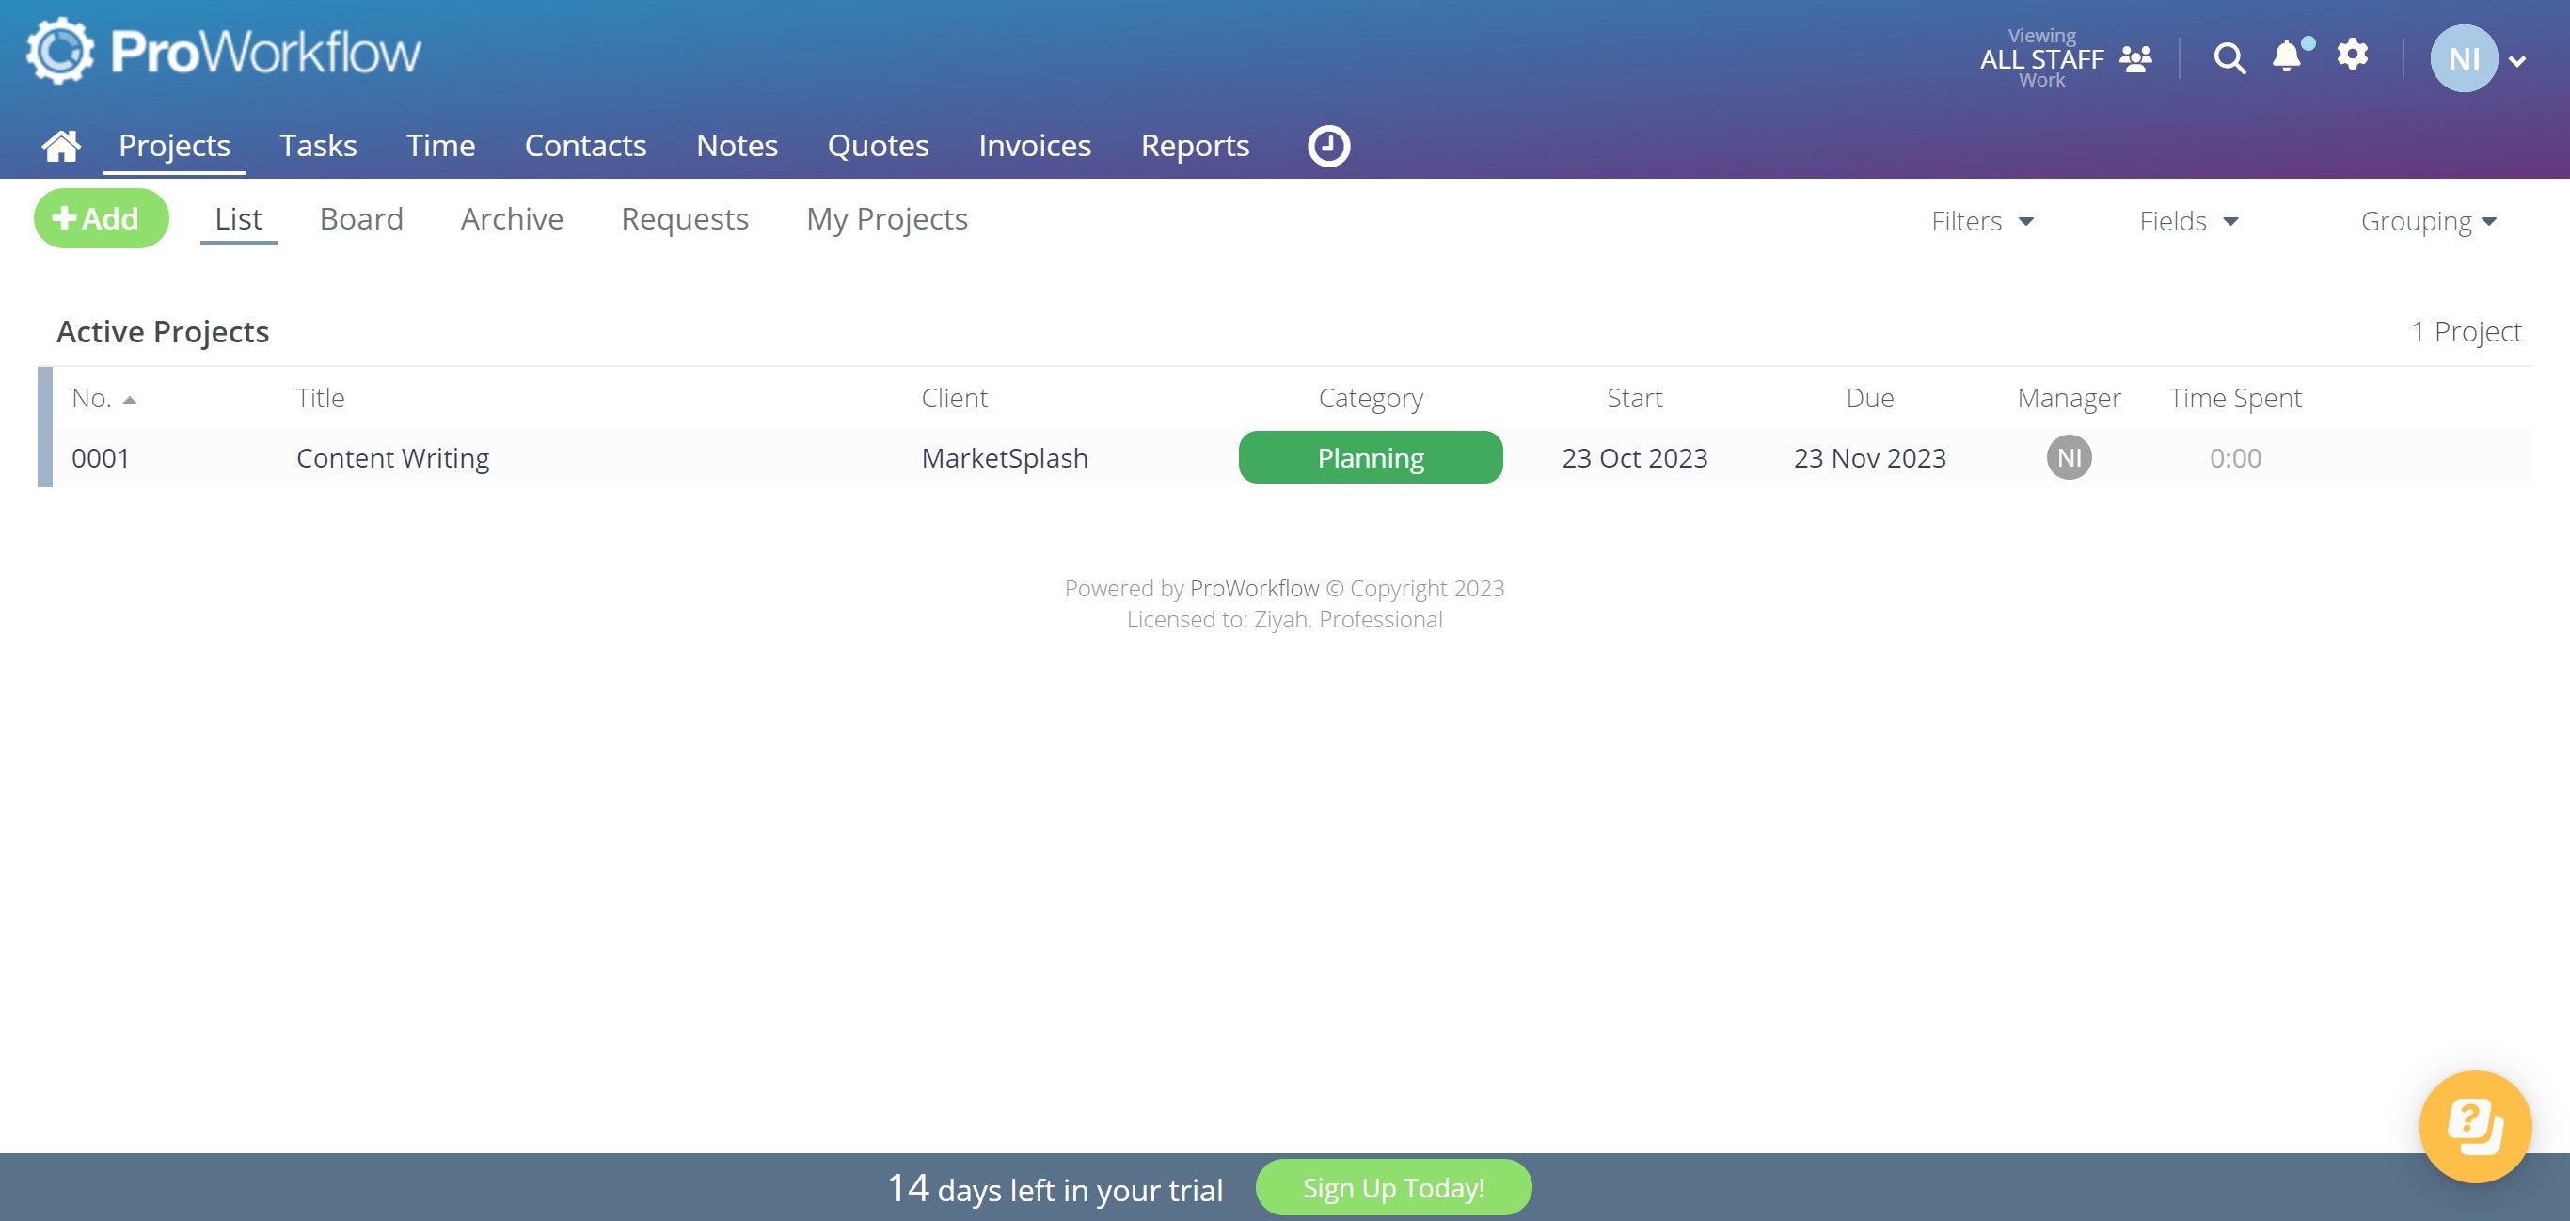Open the Content Writing project row
The image size is (2570, 1221).
click(392, 458)
